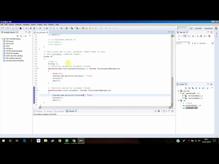Screen dimensions: 219x164
Task: Toggle Hide Non-Public Members green dot in Outline
Action: click(199, 88)
